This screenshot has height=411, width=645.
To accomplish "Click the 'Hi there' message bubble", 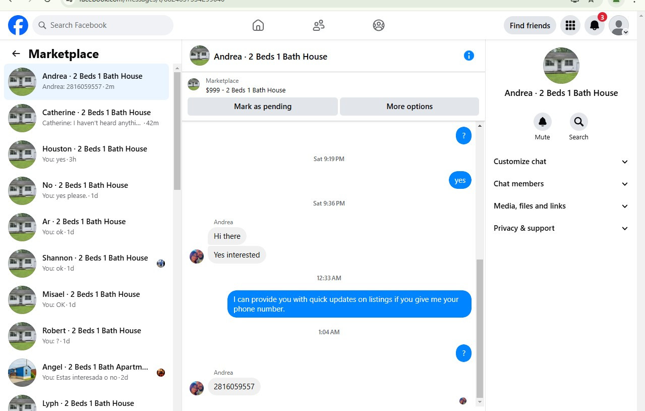I will coord(227,236).
